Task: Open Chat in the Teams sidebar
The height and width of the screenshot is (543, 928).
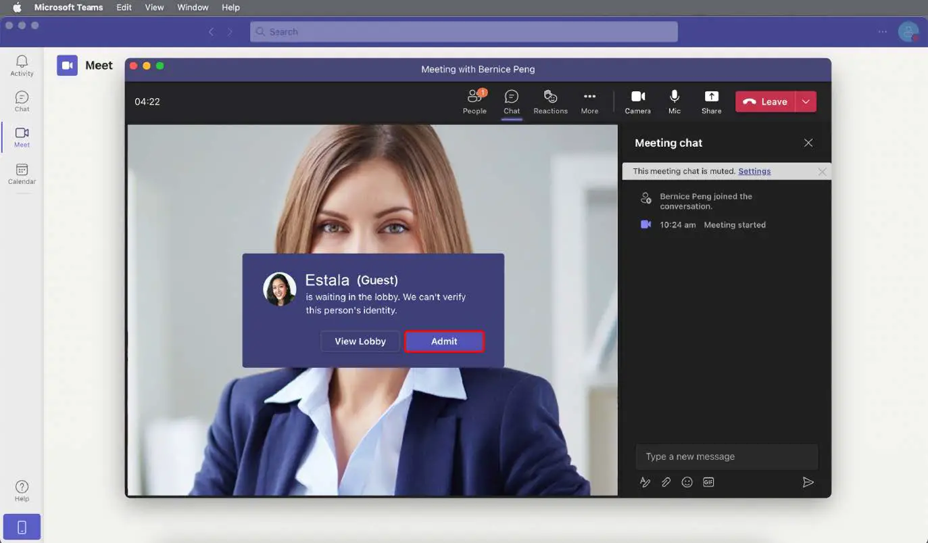Action: [22, 101]
